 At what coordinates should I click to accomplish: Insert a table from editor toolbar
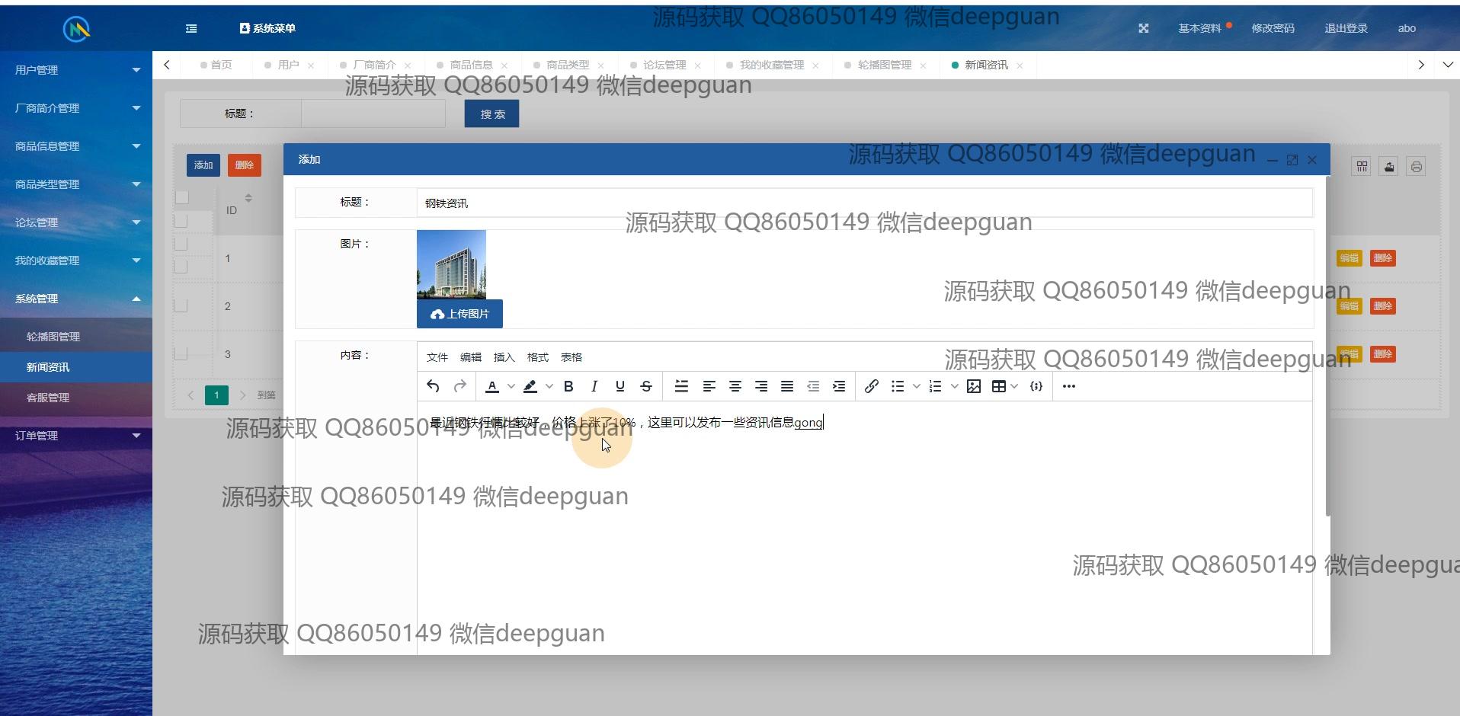click(x=998, y=386)
